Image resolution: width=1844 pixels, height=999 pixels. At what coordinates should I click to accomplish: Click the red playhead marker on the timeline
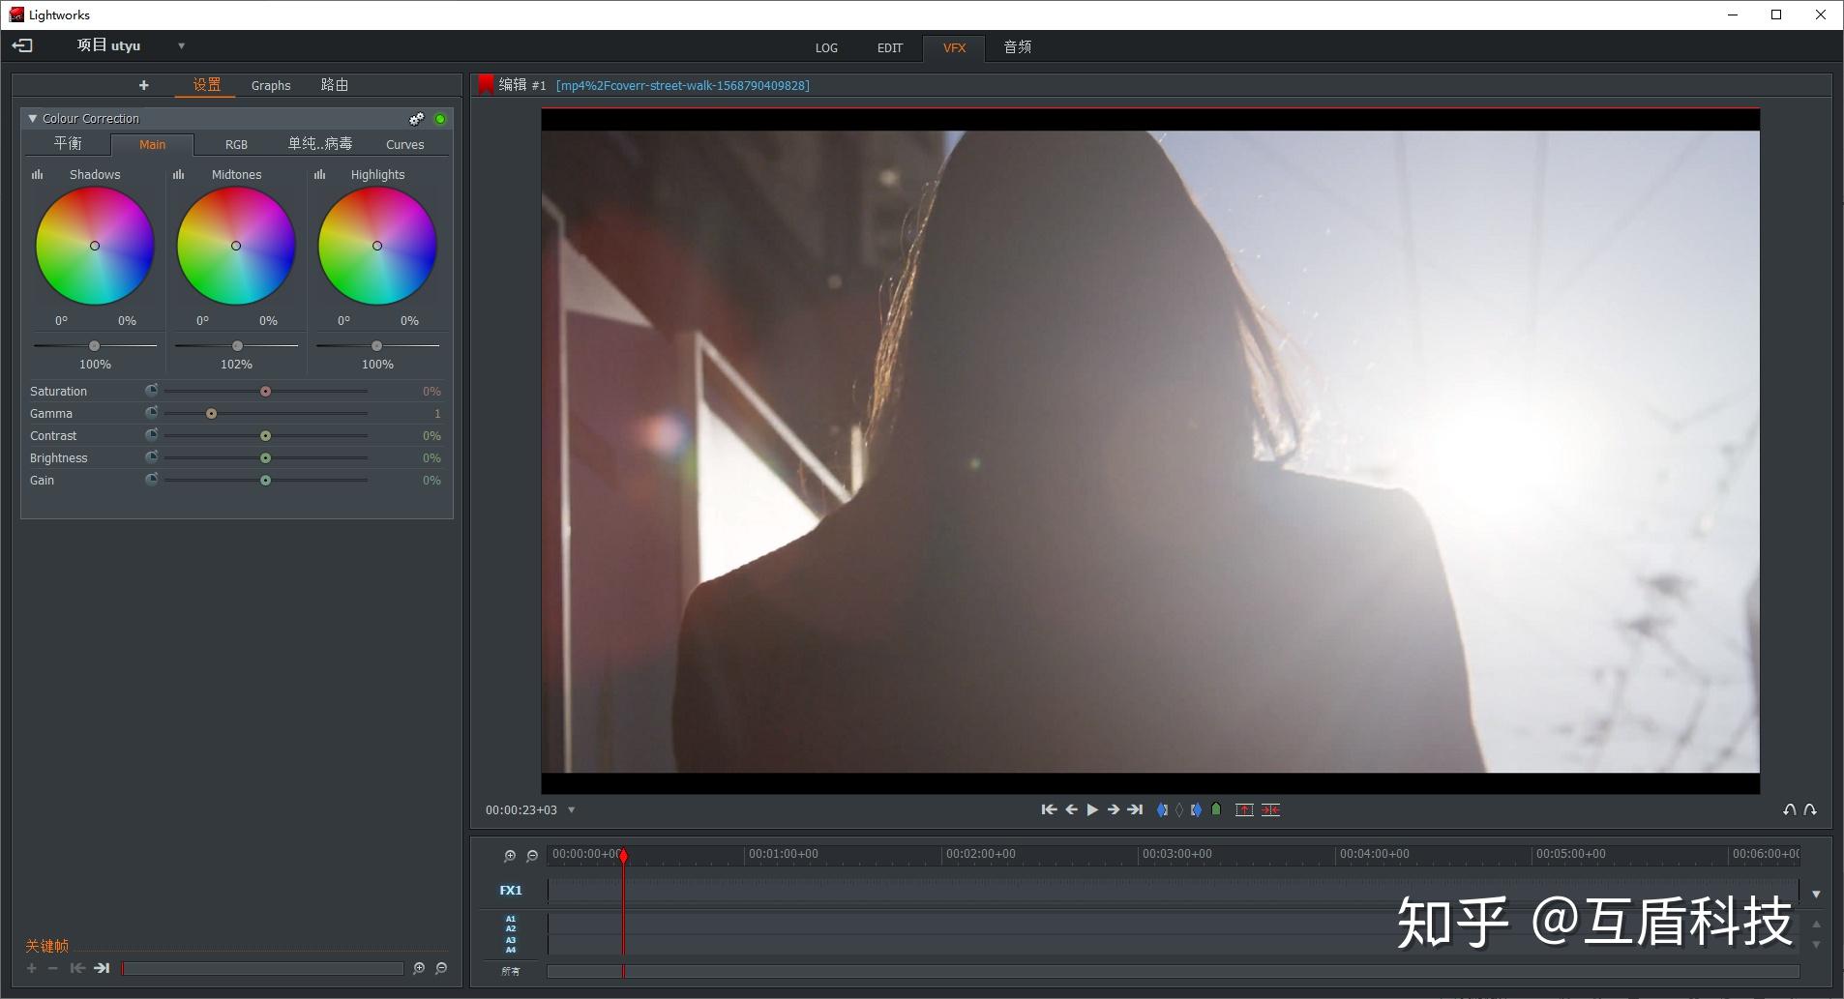click(x=623, y=856)
